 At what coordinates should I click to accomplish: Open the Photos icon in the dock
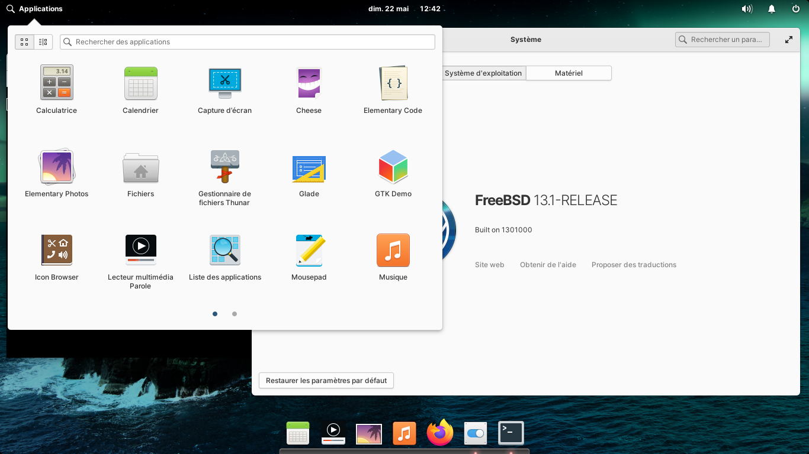point(369,433)
